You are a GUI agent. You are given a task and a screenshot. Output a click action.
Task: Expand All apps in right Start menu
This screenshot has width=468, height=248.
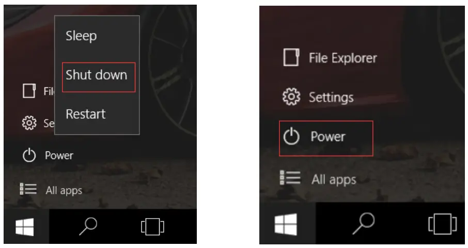click(334, 180)
